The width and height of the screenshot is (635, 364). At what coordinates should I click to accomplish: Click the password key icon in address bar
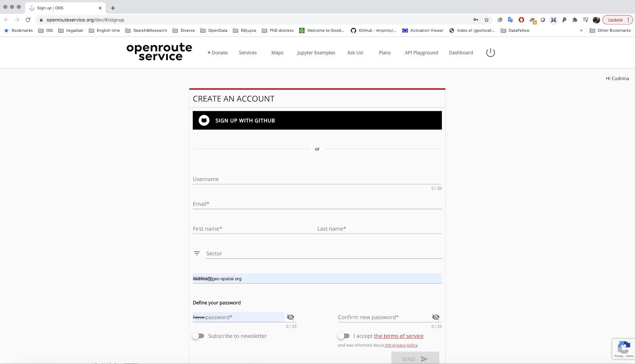click(476, 20)
